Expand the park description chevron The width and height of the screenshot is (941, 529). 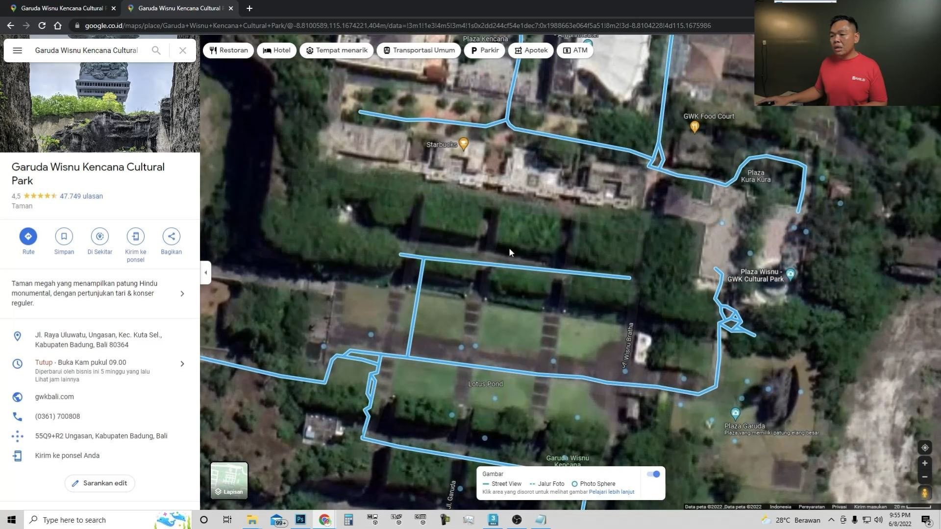[x=182, y=293]
